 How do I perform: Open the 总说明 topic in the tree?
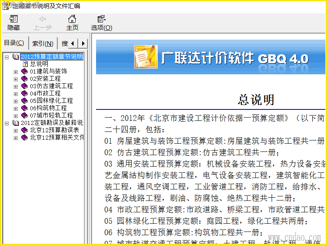(x=39, y=64)
